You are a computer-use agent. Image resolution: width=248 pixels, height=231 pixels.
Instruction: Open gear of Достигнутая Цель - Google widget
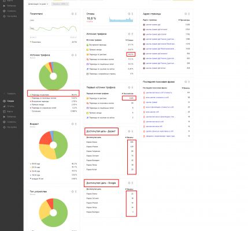click(x=129, y=183)
